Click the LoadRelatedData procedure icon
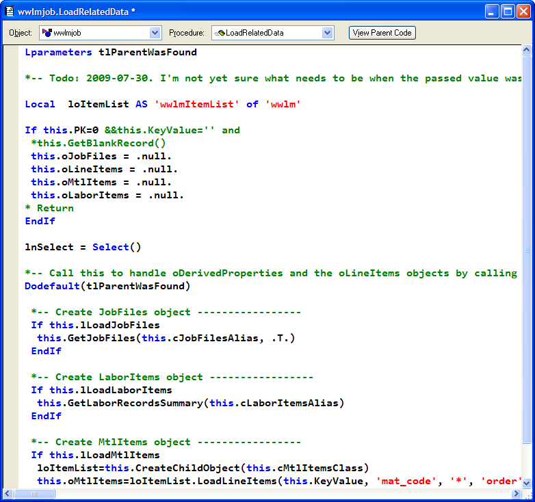Image resolution: width=535 pixels, height=502 pixels. (x=220, y=33)
